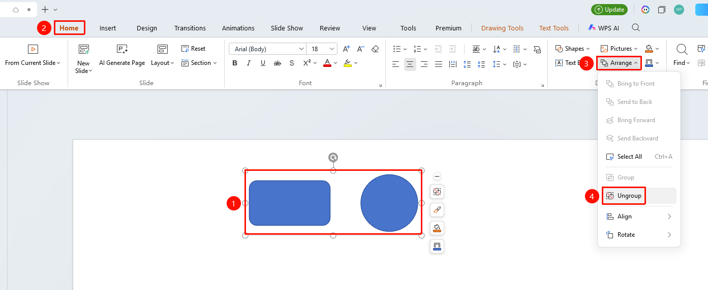Open the Drawing Tools tab
The image size is (708, 290).
point(502,28)
